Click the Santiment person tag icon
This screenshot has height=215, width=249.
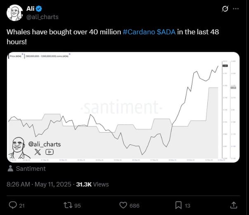[x=10, y=169]
